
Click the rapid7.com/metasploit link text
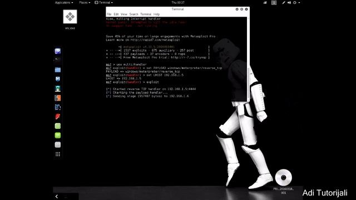coord(155,40)
